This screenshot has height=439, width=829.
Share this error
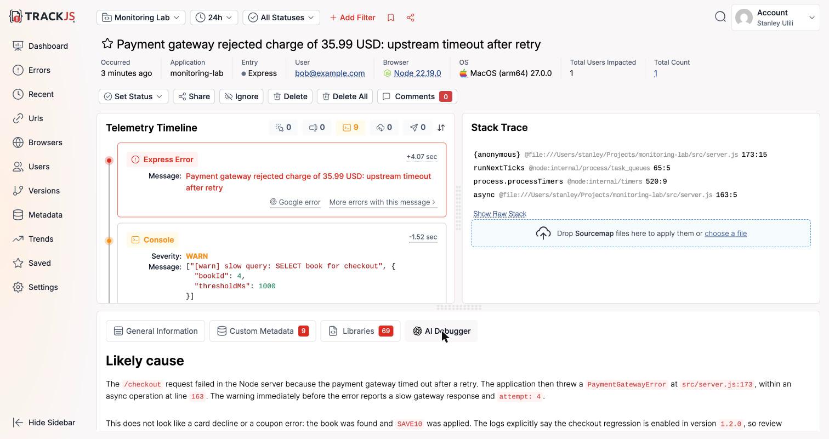(x=194, y=96)
